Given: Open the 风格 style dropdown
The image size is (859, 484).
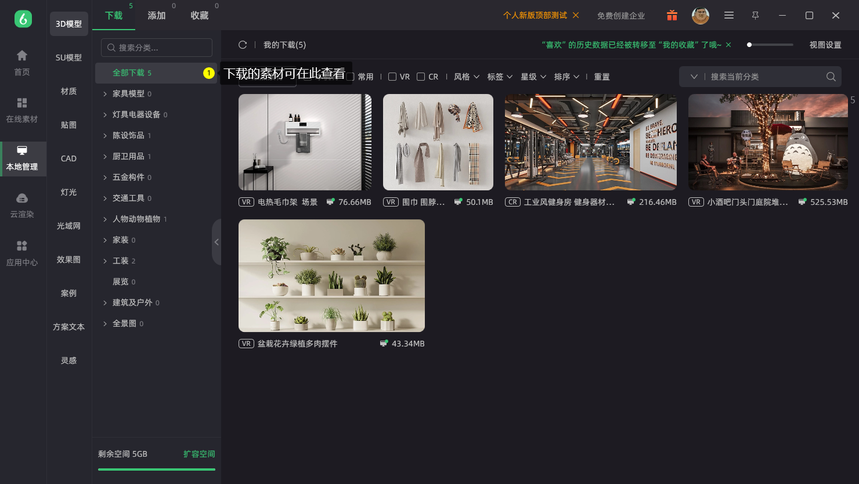Looking at the screenshot, I should pyautogui.click(x=467, y=77).
